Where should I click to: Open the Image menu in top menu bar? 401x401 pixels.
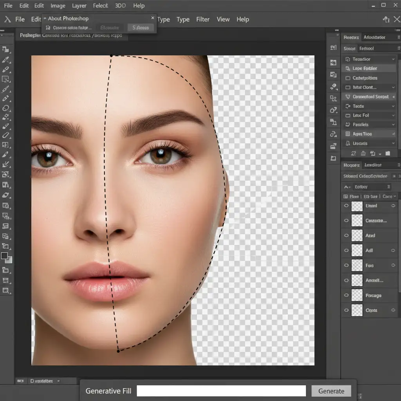[x=58, y=6]
